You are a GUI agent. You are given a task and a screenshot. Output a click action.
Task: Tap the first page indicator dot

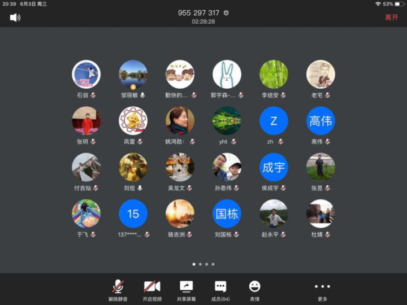(x=193, y=264)
